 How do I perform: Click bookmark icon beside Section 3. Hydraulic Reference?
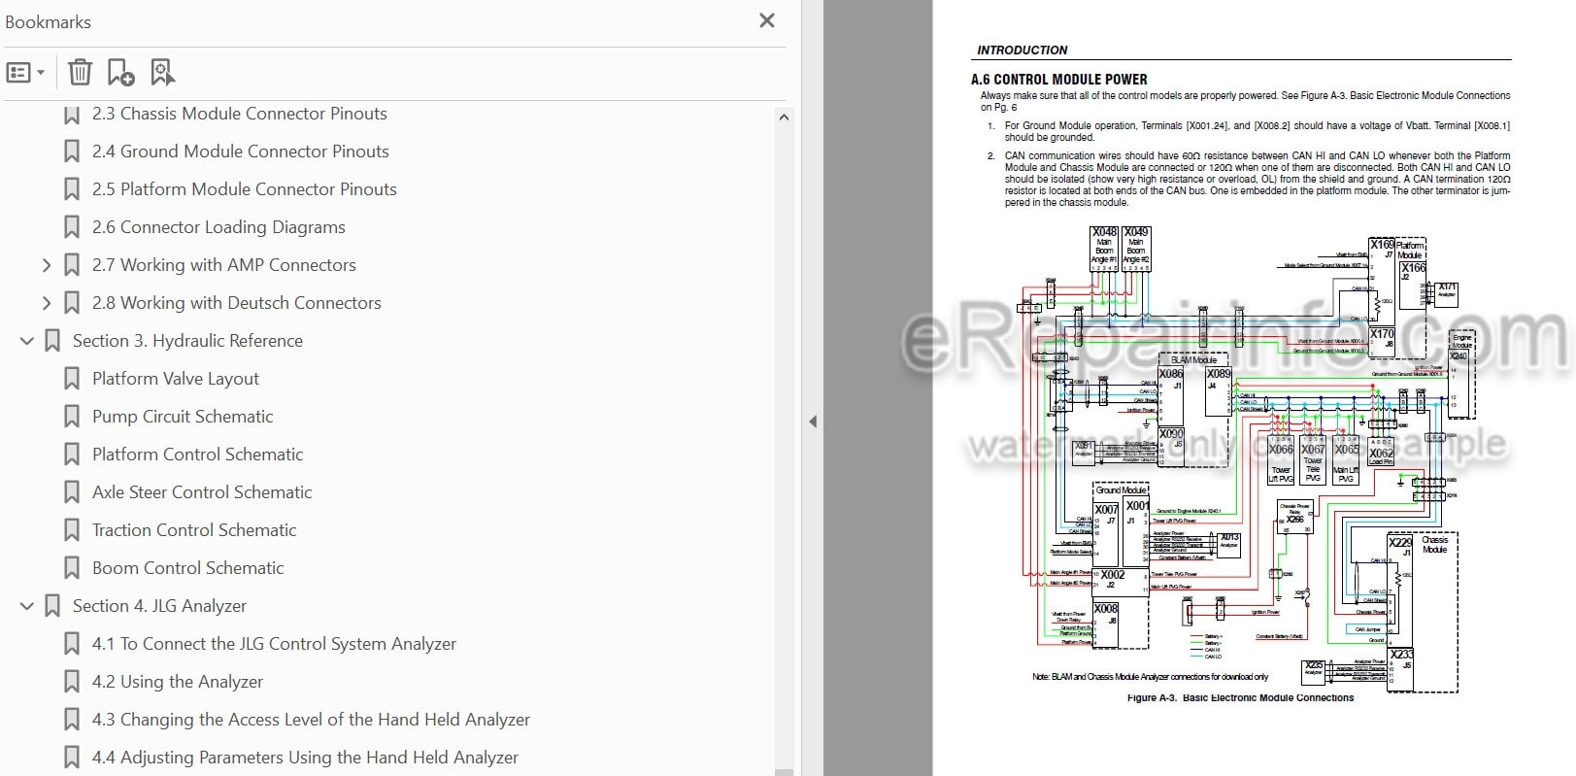click(x=52, y=342)
